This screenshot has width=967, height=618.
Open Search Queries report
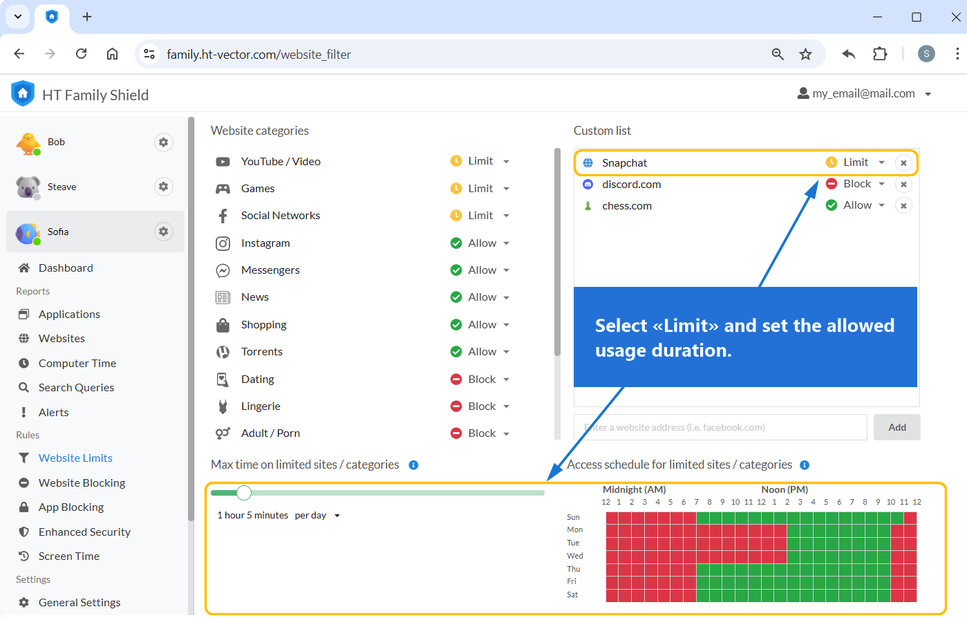coord(76,388)
